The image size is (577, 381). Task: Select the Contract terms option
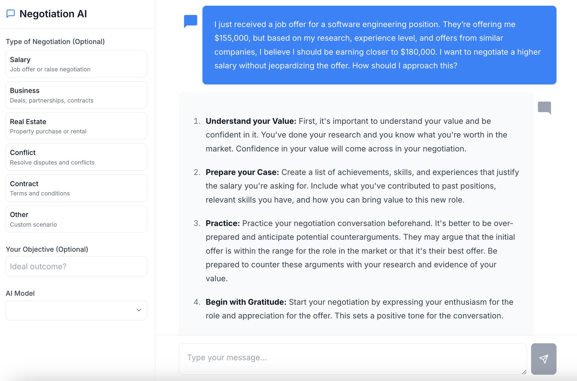(76, 188)
